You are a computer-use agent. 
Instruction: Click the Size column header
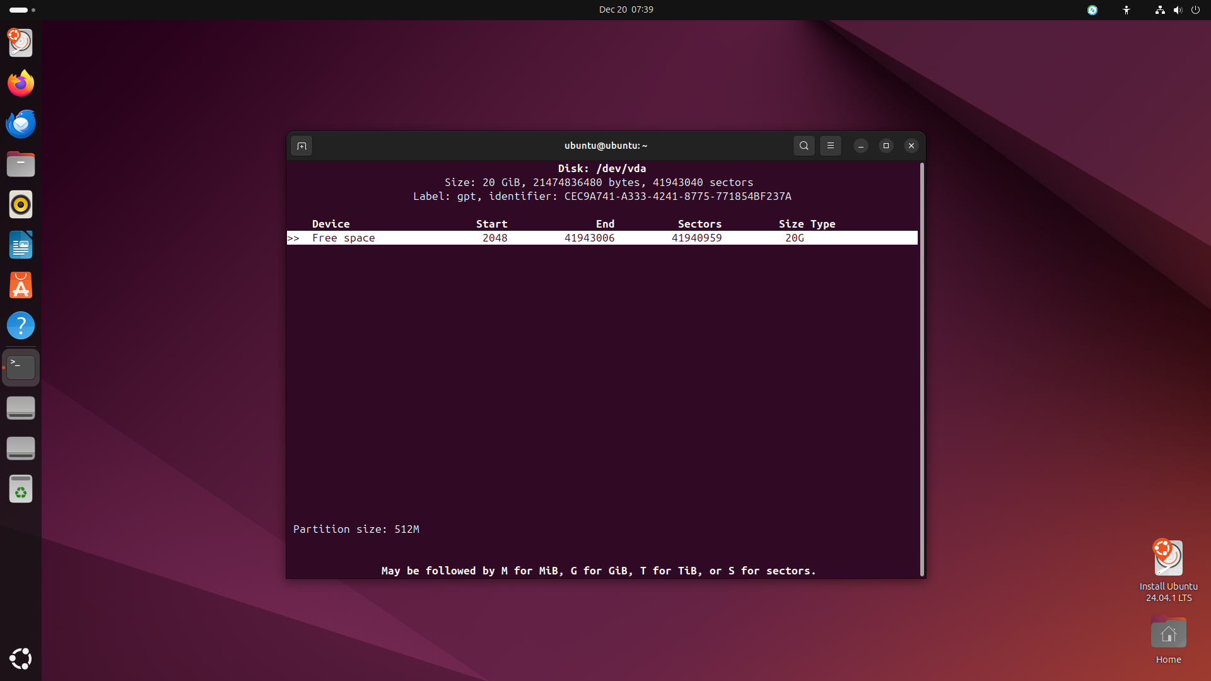[x=791, y=224]
